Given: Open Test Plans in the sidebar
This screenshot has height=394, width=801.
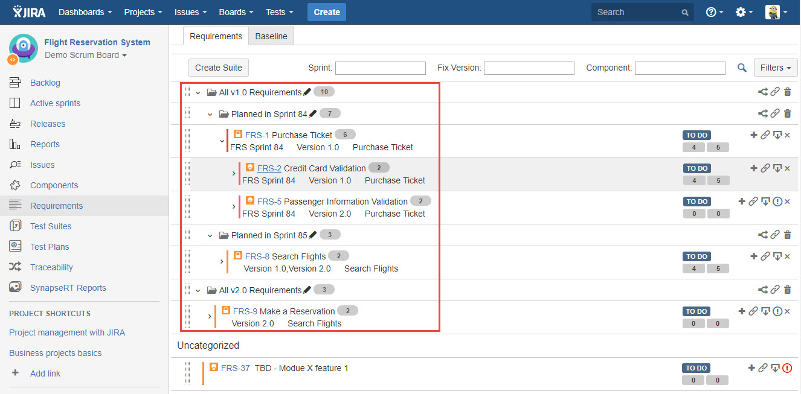Looking at the screenshot, I should point(50,247).
